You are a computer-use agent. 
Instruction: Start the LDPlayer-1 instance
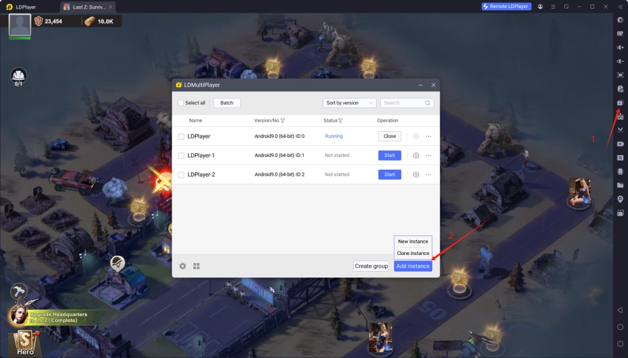tap(389, 156)
